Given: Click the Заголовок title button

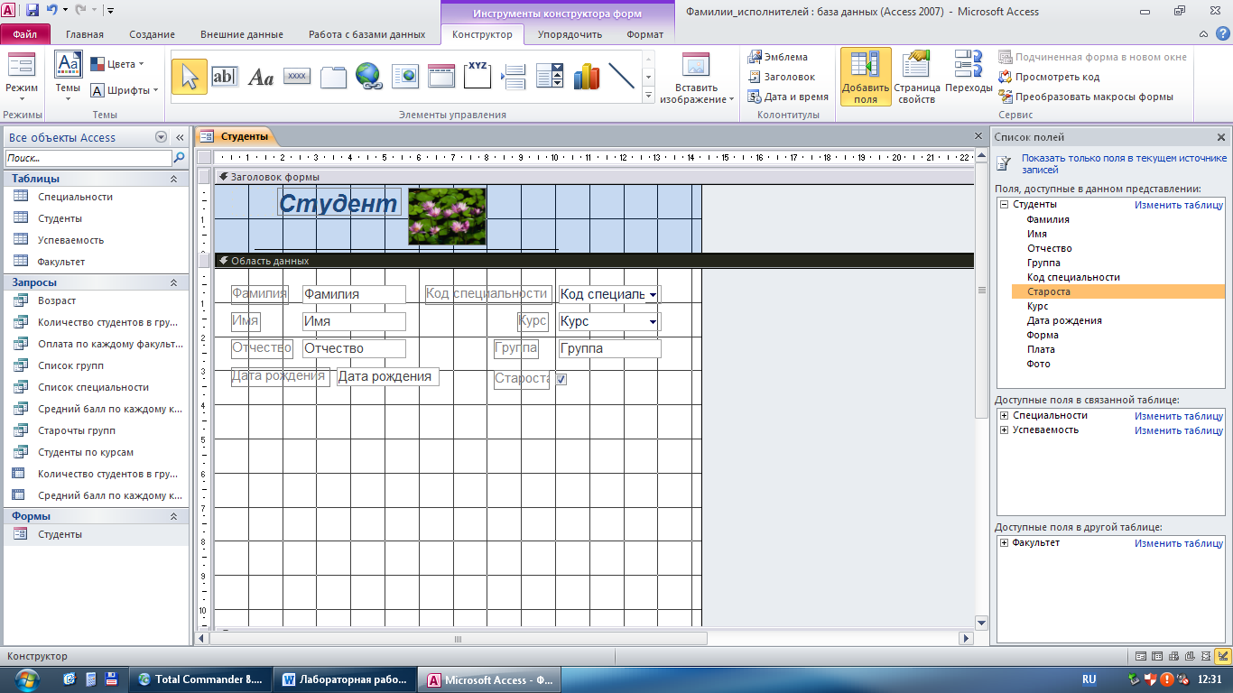Looking at the screenshot, I should pyautogui.click(x=782, y=77).
